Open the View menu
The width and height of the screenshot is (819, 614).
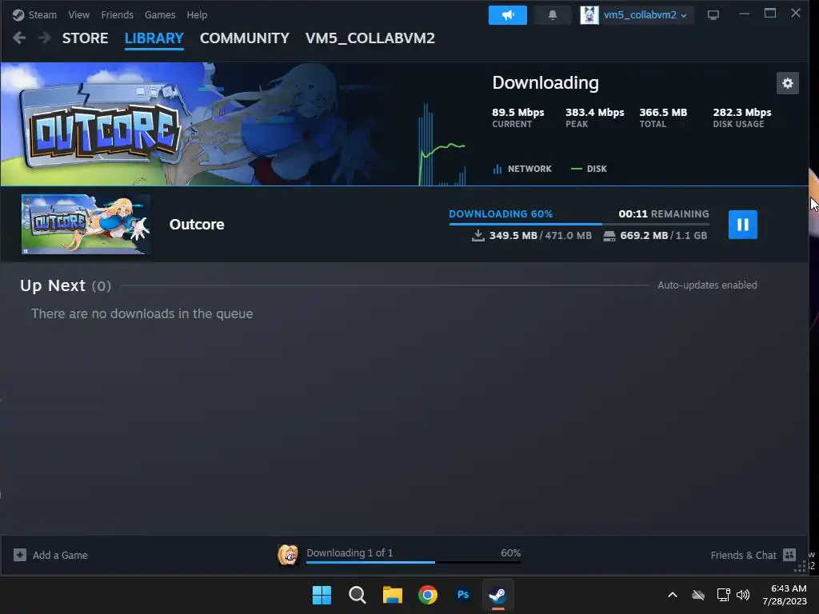(79, 14)
